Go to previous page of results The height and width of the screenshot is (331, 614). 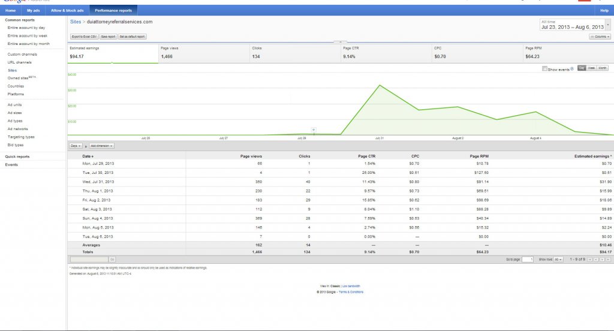click(596, 260)
